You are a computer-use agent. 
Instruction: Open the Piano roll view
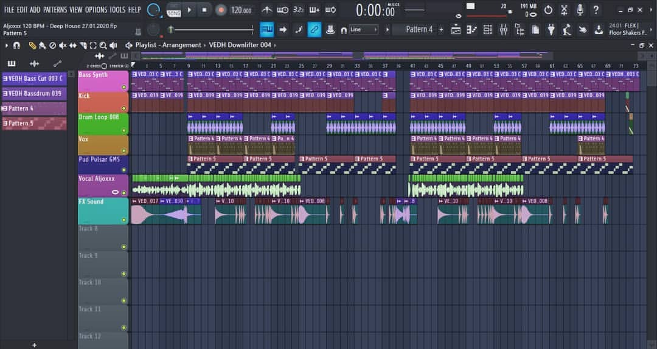[472, 30]
